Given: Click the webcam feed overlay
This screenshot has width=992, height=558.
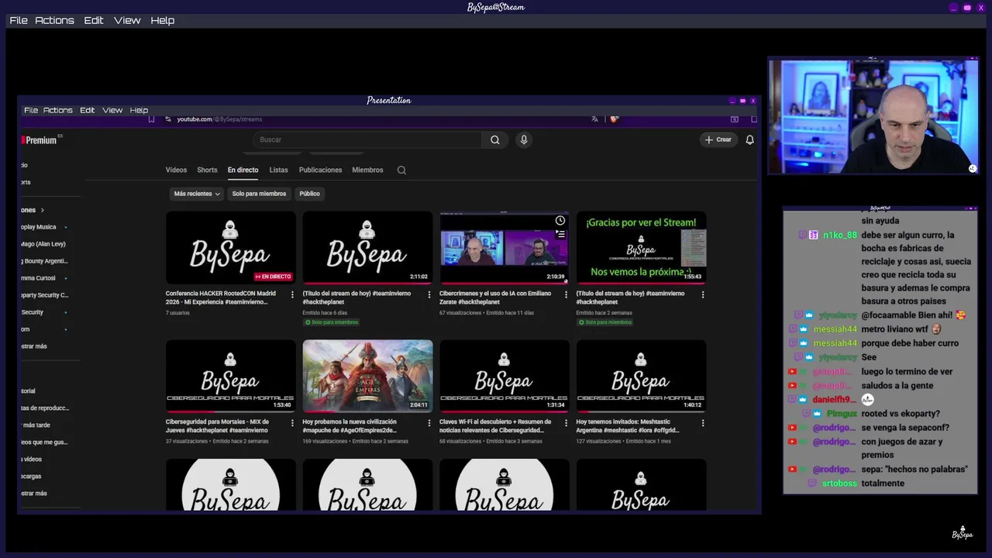Looking at the screenshot, I should pyautogui.click(x=873, y=116).
